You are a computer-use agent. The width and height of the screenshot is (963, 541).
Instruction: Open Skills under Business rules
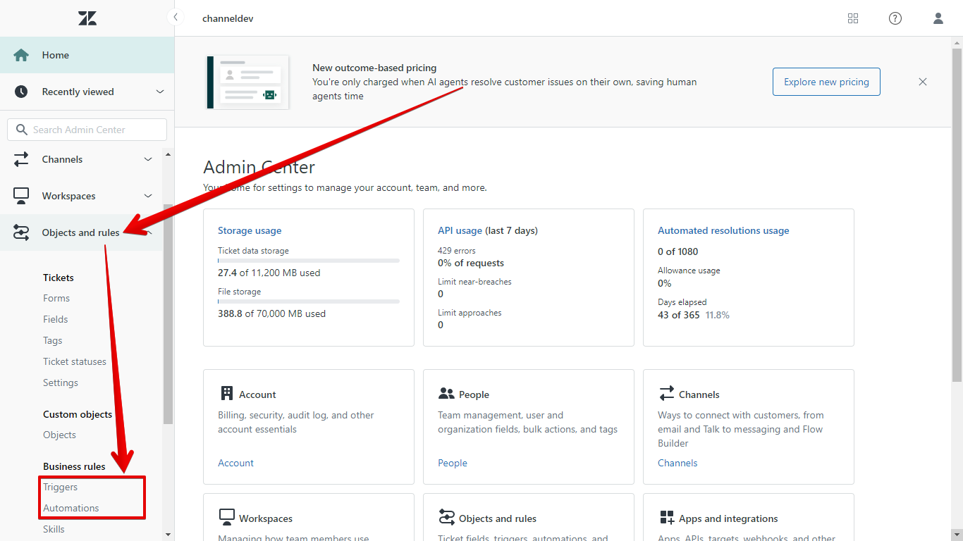pyautogui.click(x=54, y=529)
